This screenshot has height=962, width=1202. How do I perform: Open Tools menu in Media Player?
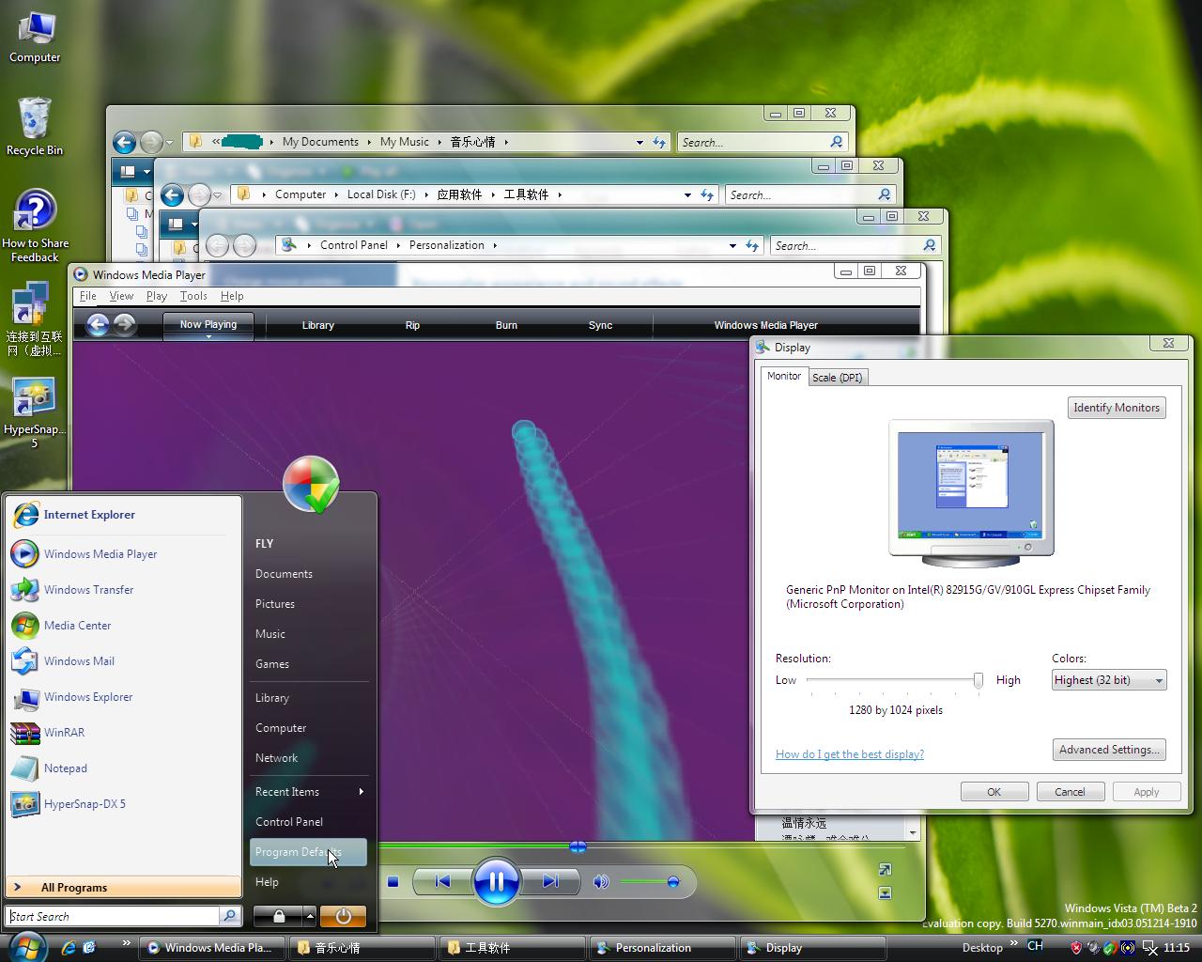point(193,296)
